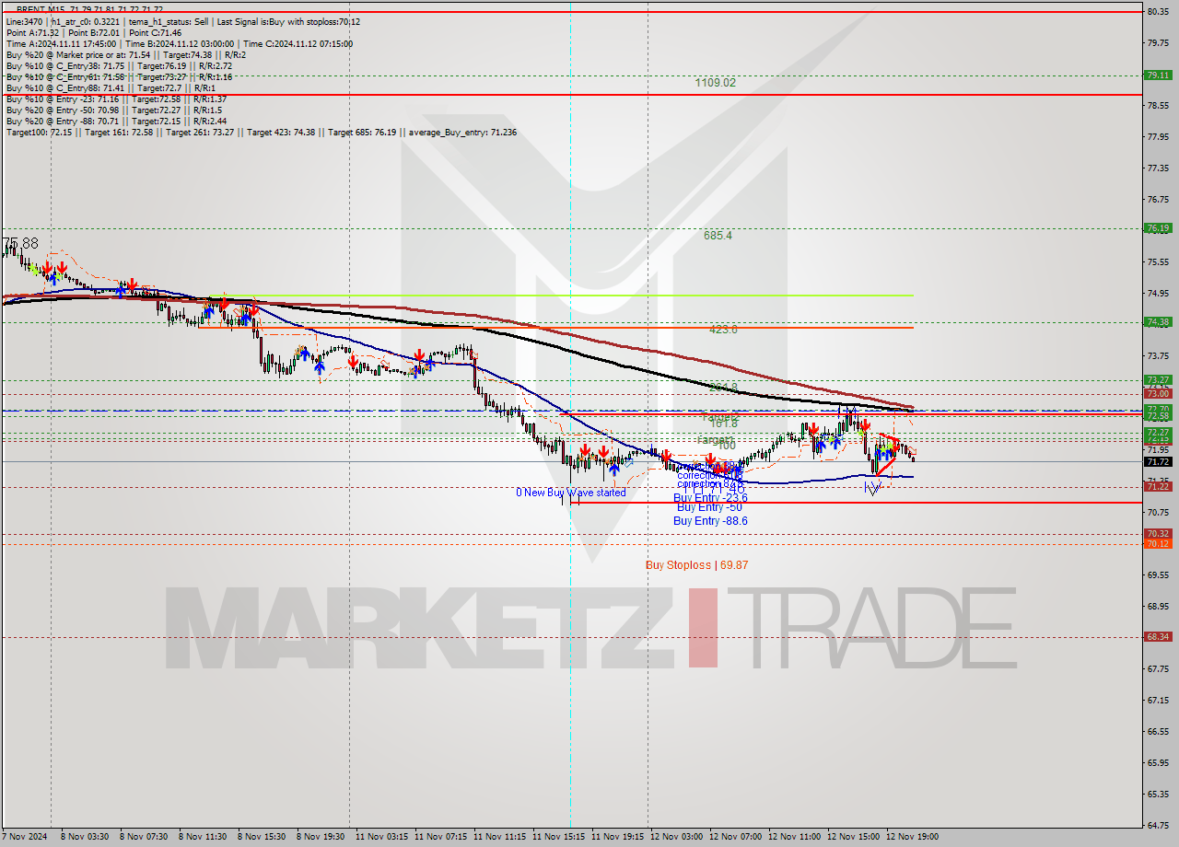Click the '12 Nov 19:00' time label
Image resolution: width=1179 pixels, height=847 pixels.
coord(912,837)
